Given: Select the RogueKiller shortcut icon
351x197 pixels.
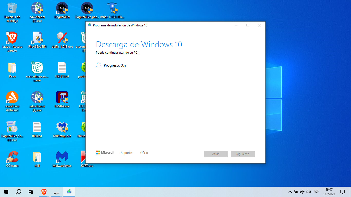Looking at the screenshot, I should (62, 11).
